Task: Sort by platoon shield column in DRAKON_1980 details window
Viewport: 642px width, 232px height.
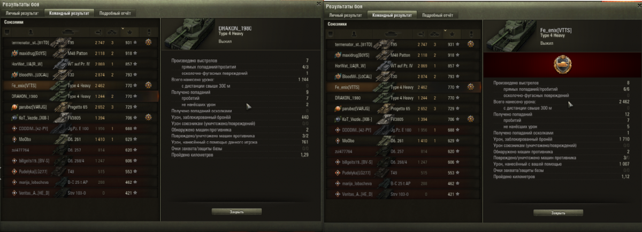Action: pyautogui.click(x=7, y=33)
